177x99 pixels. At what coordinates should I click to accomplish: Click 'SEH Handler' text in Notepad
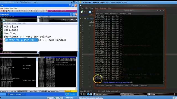pos(58,40)
